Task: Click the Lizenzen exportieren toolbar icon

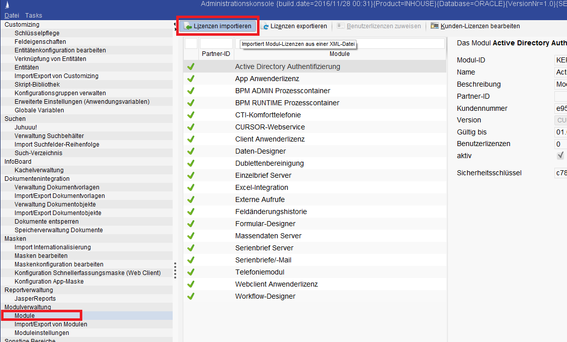Action: [x=265, y=26]
